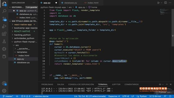
Task: Open the Problemas panel tab
Action: point(47,84)
